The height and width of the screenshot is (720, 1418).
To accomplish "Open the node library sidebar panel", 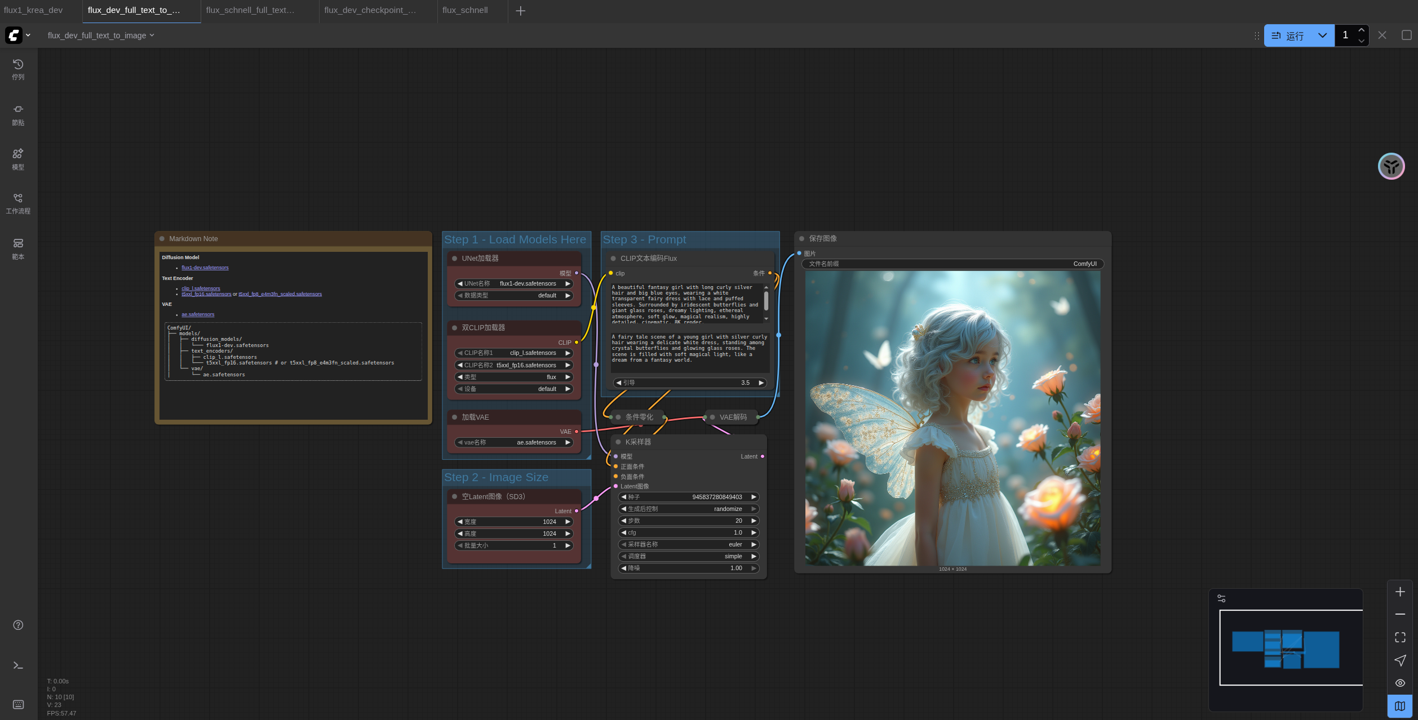I will pos(18,115).
